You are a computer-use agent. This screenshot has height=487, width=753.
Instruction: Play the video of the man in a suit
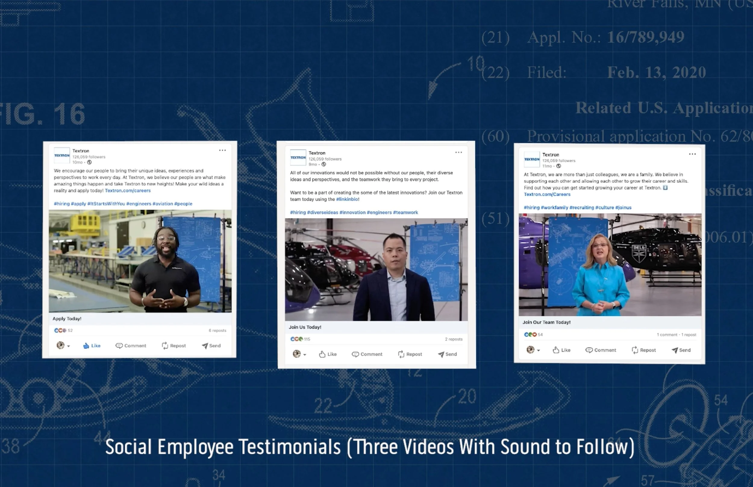point(377,270)
